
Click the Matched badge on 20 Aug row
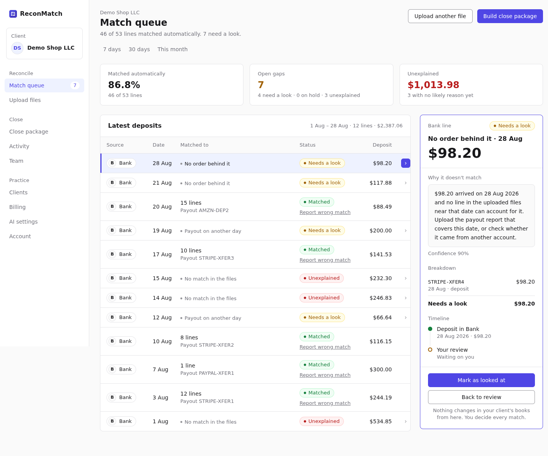[x=317, y=202]
